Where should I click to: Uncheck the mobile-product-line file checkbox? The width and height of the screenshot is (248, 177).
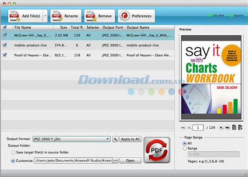point(5,45)
